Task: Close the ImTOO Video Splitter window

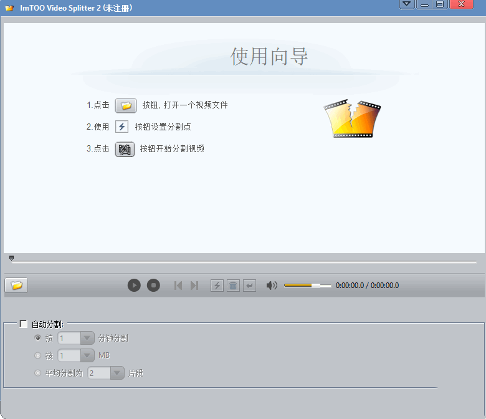Action: click(x=461, y=4)
